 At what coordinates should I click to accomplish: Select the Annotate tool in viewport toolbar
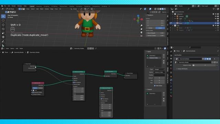point(3,41)
